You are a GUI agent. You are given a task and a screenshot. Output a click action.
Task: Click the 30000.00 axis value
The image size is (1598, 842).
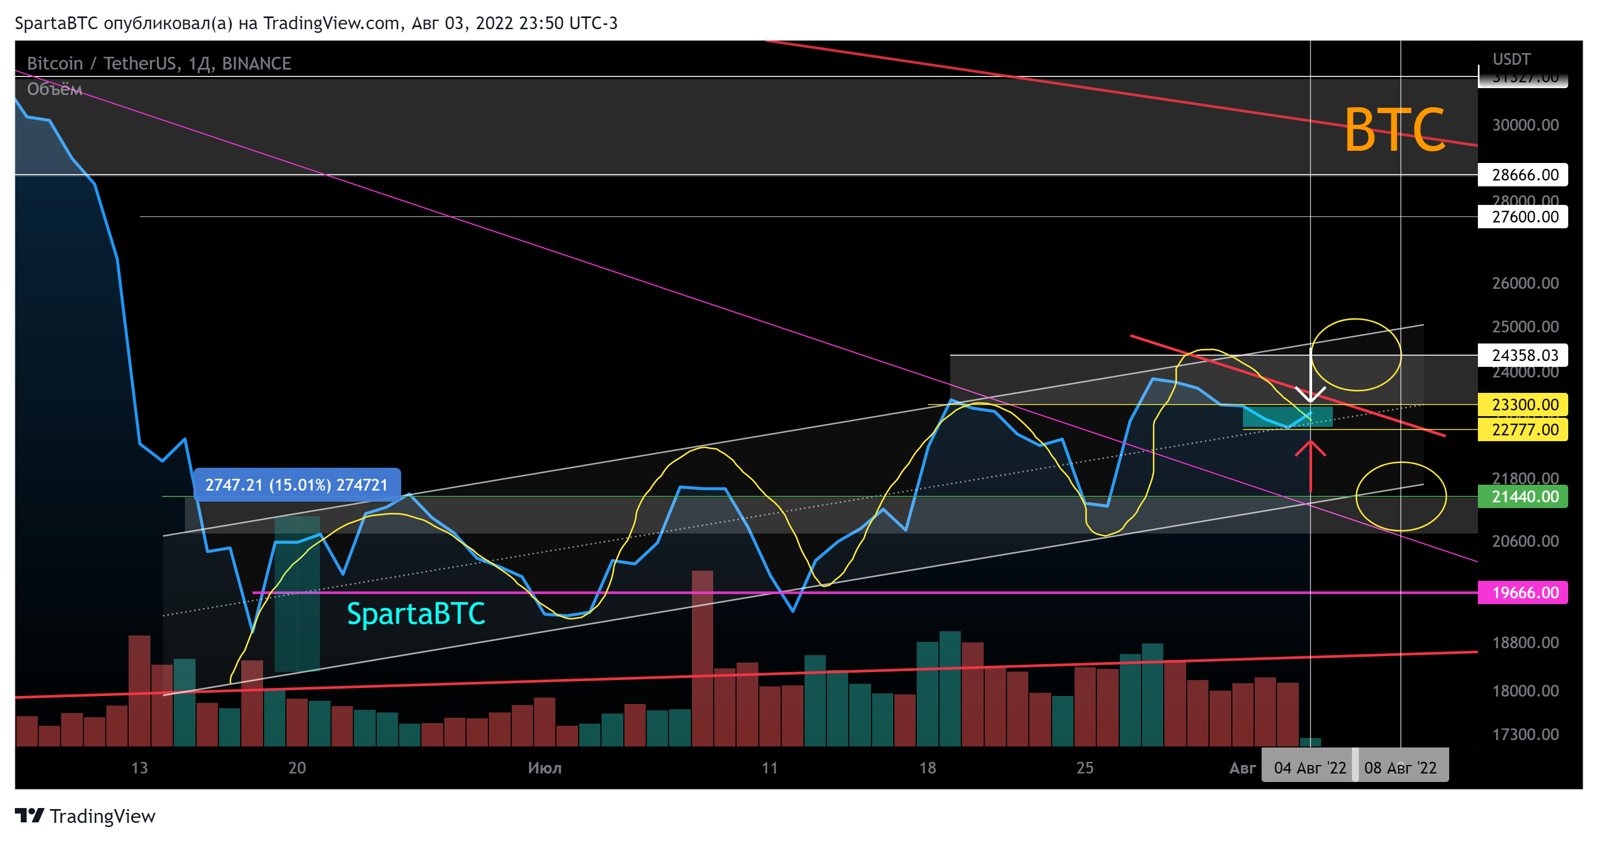coord(1525,125)
